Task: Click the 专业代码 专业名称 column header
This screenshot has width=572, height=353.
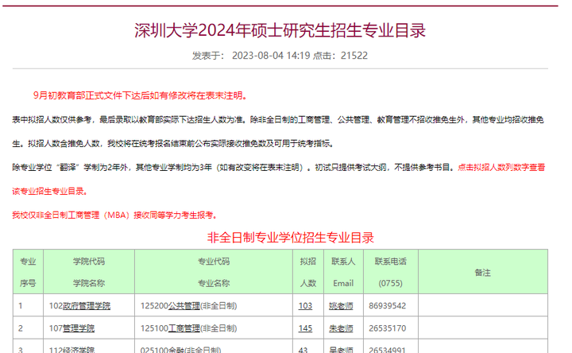Action: (x=214, y=272)
